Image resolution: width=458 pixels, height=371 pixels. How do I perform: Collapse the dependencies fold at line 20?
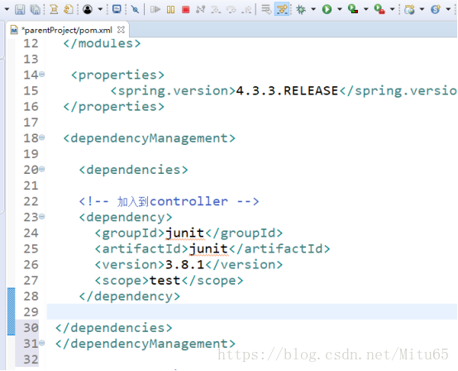pyautogui.click(x=42, y=169)
